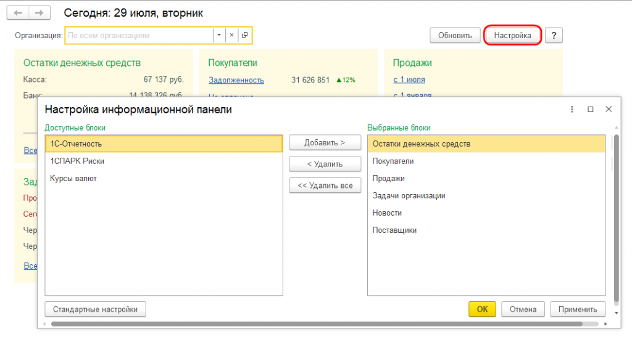This screenshot has width=632, height=337.
Task: Select Задачи организации in selected blocks
Action: coord(486,196)
